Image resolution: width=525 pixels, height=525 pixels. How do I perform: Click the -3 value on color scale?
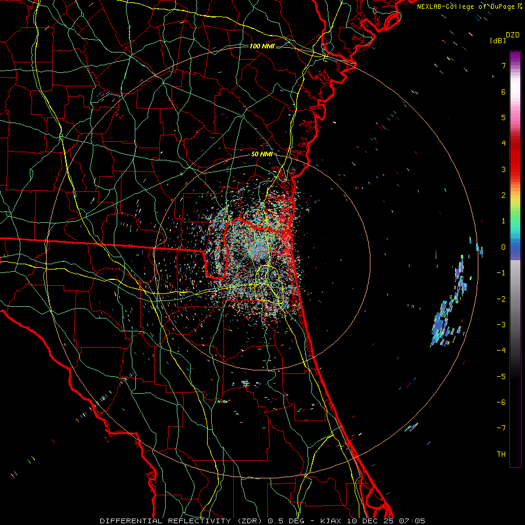[501, 325]
